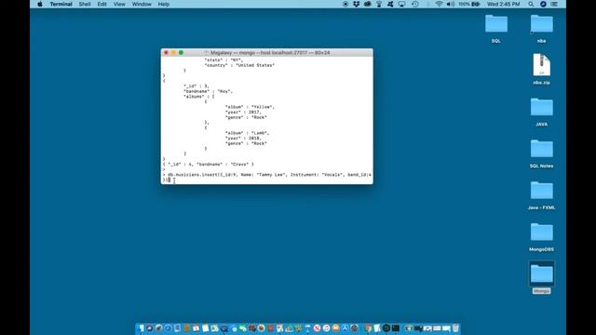Select the nba folder on desktop
The height and width of the screenshot is (335, 596).
[542, 24]
